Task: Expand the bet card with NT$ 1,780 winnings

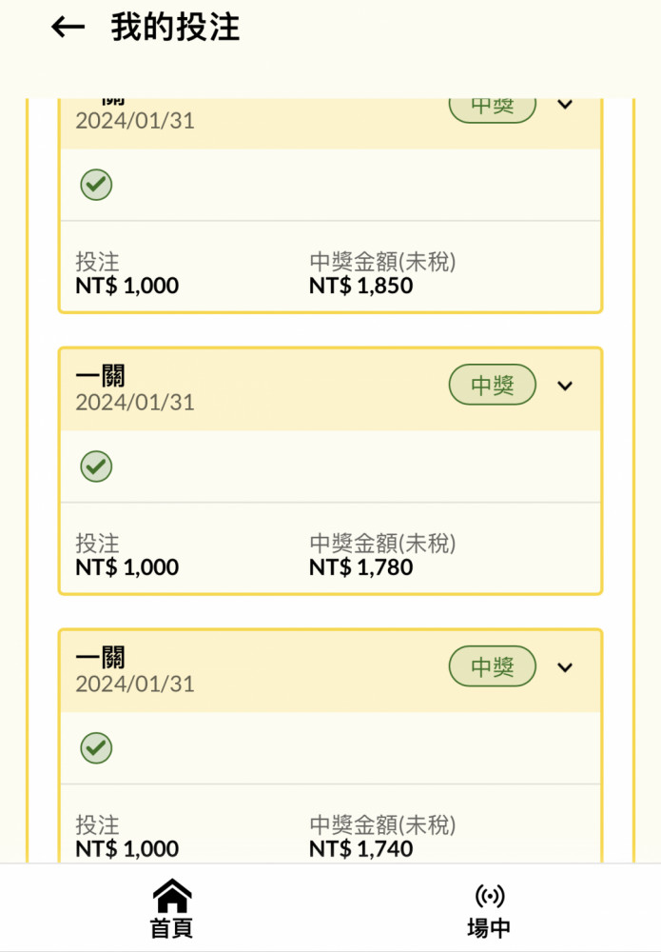Action: click(x=565, y=386)
